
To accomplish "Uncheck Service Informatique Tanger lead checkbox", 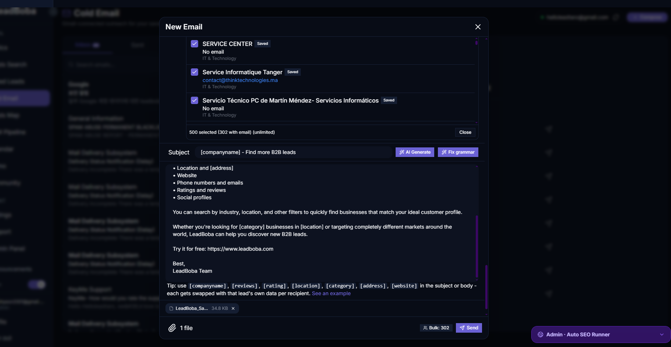I will tap(194, 72).
